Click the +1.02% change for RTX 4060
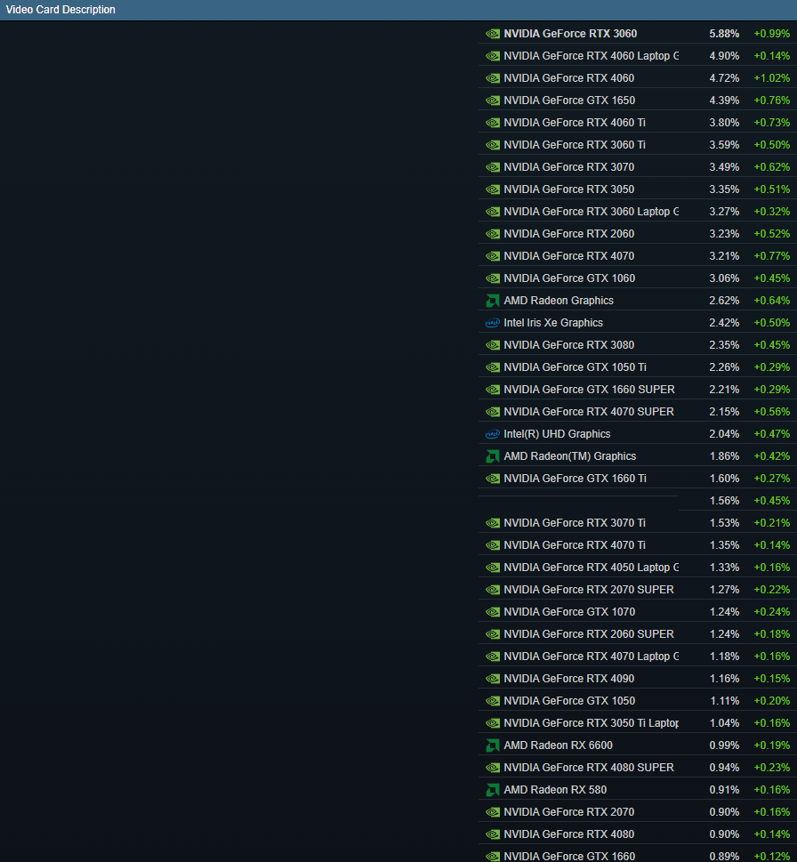Image resolution: width=797 pixels, height=862 pixels. 771,78
